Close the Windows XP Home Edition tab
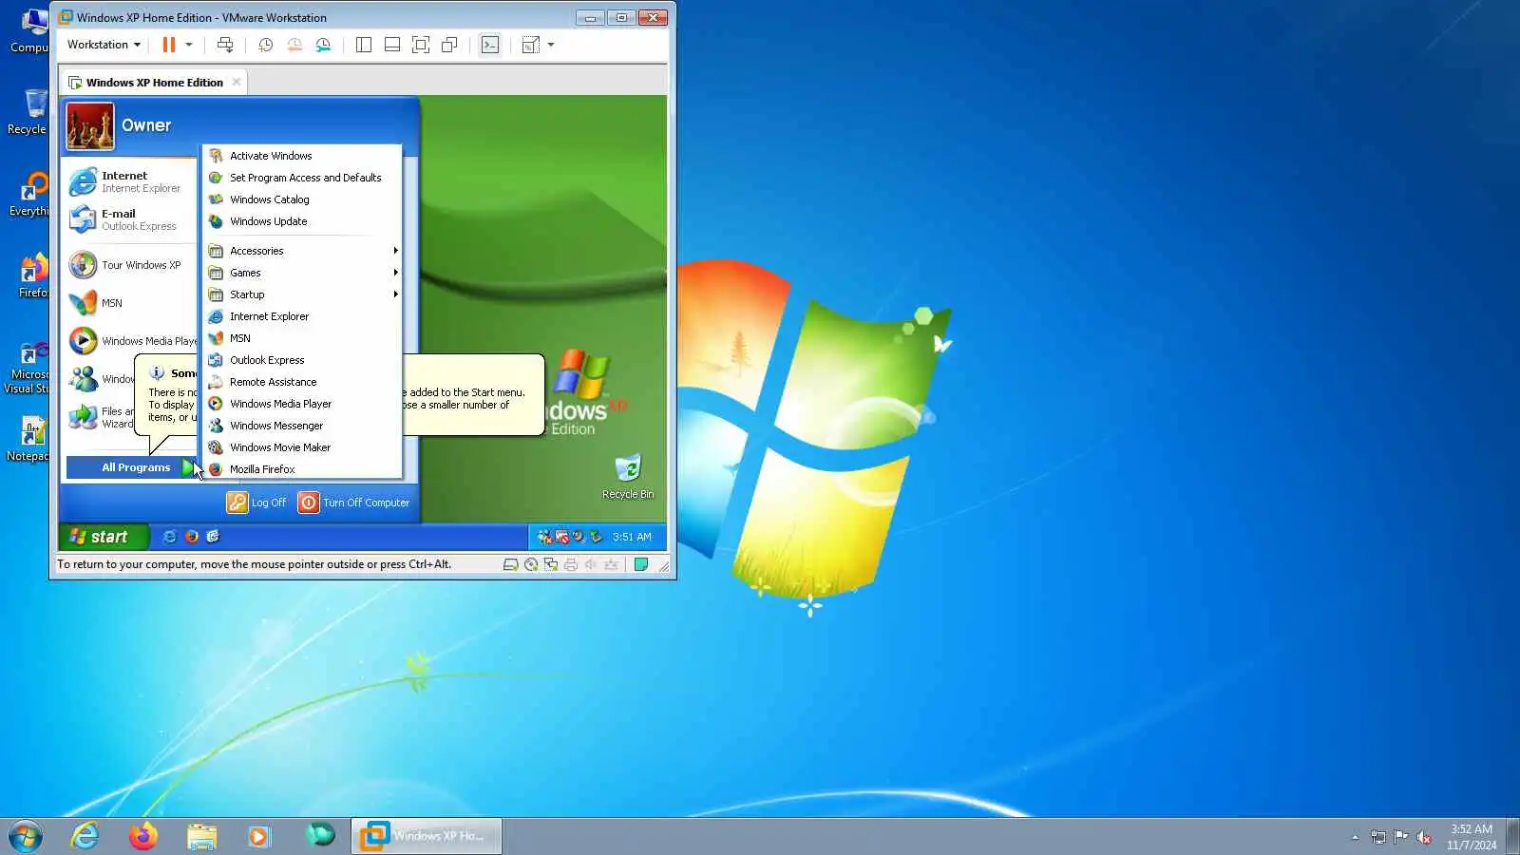 click(x=237, y=82)
